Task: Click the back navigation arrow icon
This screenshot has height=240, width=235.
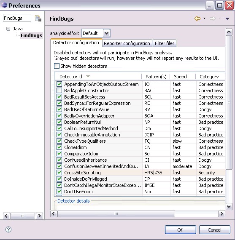Action: (197, 19)
